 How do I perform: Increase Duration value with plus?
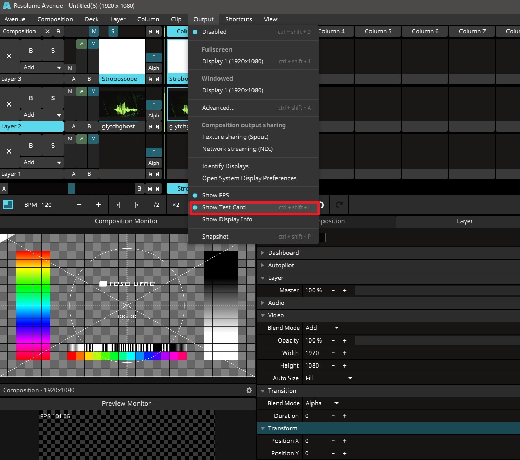345,416
